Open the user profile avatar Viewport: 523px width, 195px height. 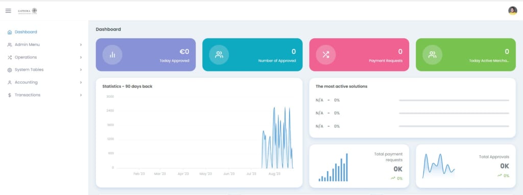click(x=513, y=11)
